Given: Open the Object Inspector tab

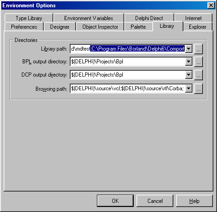Looking at the screenshot, I should pos(100,27).
